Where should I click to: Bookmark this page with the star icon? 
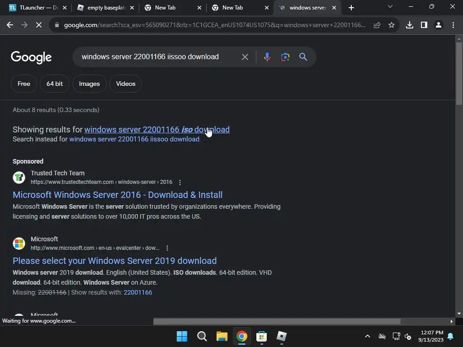point(392,25)
